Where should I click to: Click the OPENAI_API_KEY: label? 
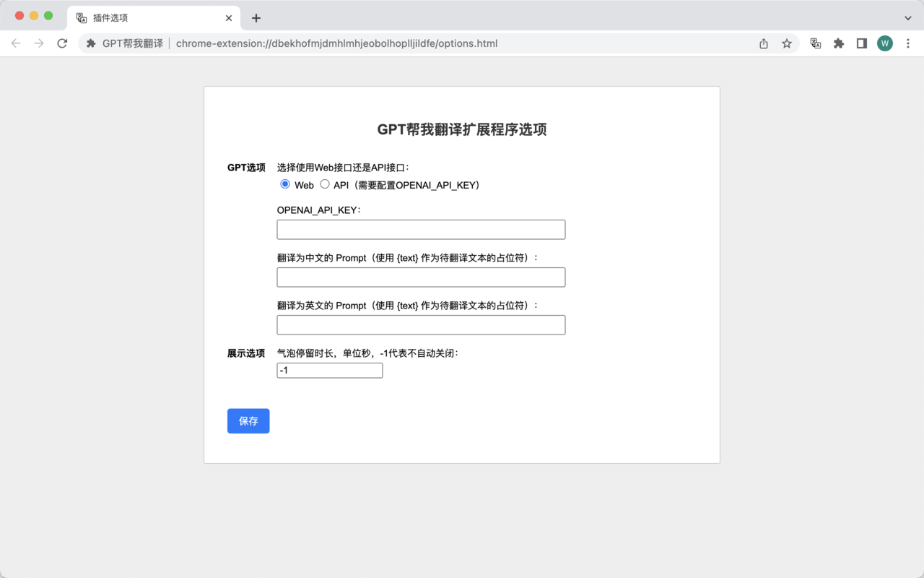tap(318, 210)
